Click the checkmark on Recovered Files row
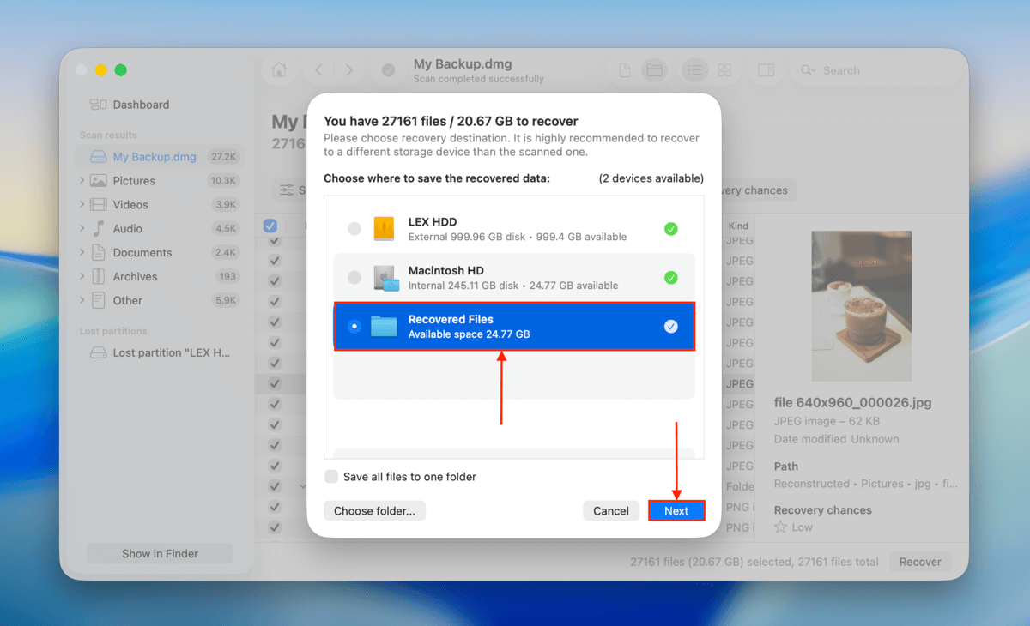Screen dimensions: 1030x626 pyautogui.click(x=671, y=326)
